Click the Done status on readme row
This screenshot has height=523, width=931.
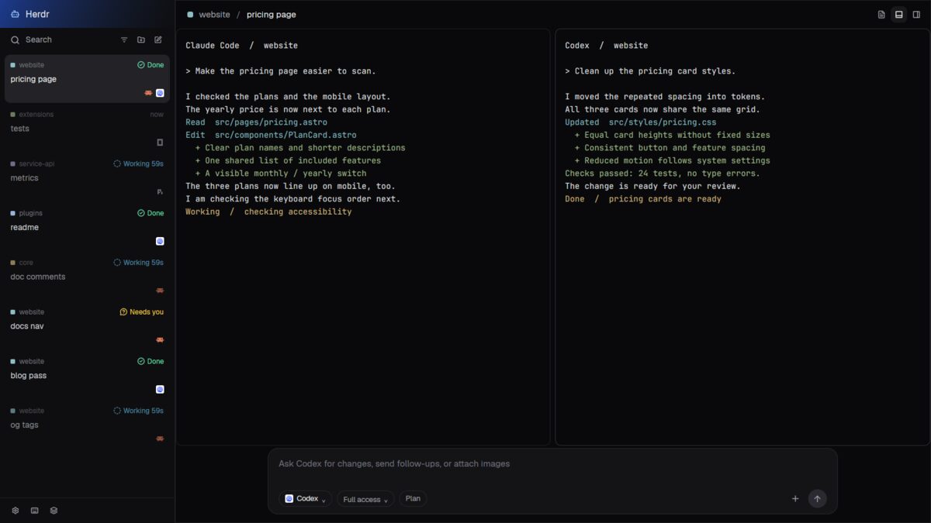pos(151,213)
